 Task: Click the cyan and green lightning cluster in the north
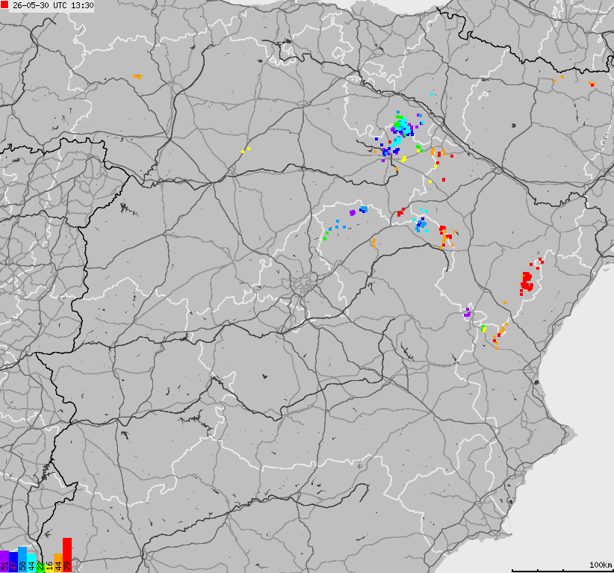tap(403, 126)
